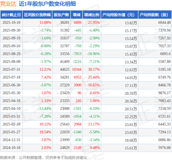This screenshot has width=172, height=160.
Task: Click the 2024-10-18 date cell
Action: [x=11, y=148]
